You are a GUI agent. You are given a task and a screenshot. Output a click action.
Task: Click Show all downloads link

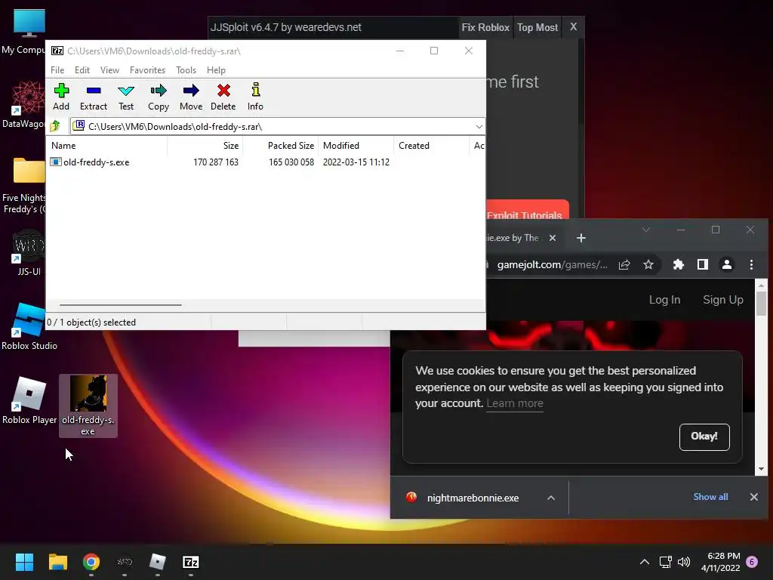(710, 497)
